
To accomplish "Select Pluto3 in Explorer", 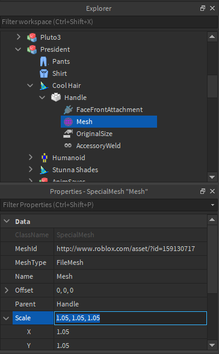I will tap(51, 37).
